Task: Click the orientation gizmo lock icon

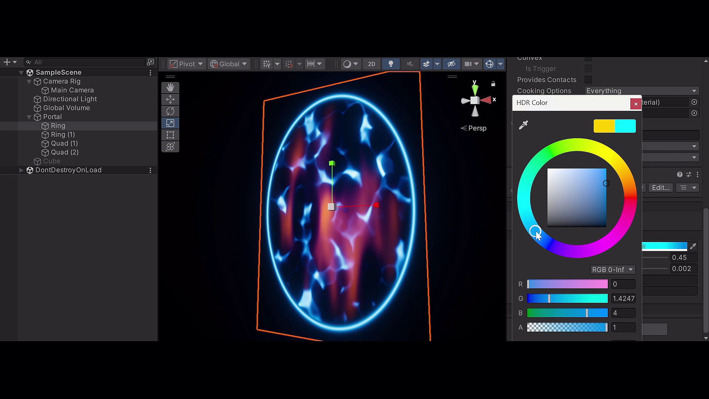Action: click(x=493, y=84)
